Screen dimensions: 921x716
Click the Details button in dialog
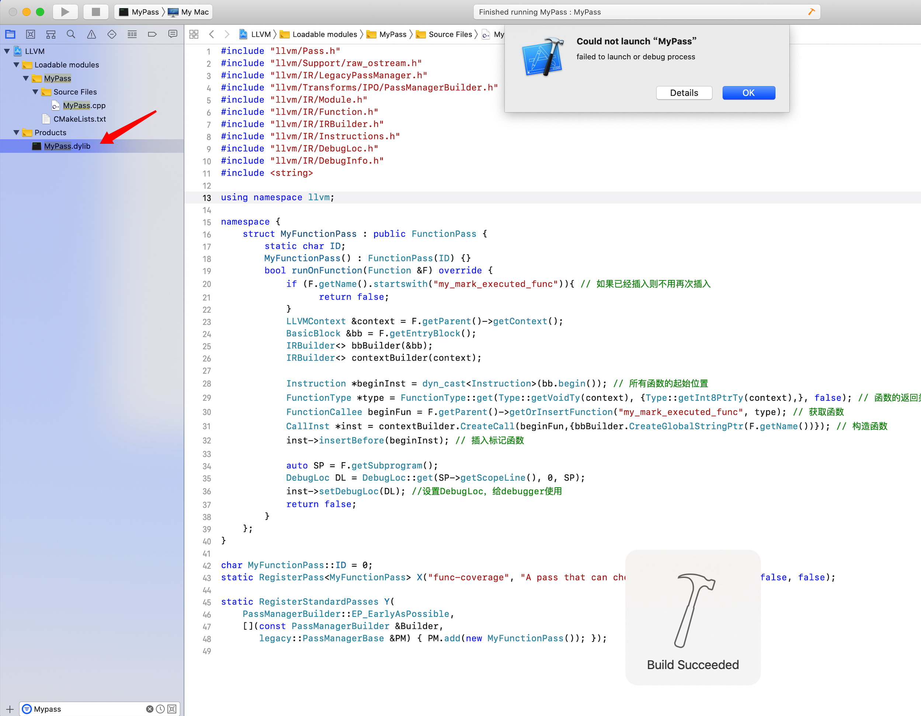(x=684, y=93)
